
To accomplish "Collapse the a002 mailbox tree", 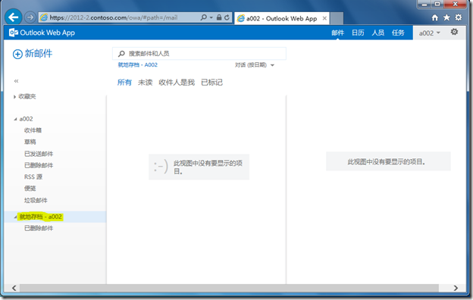I will tap(15, 119).
